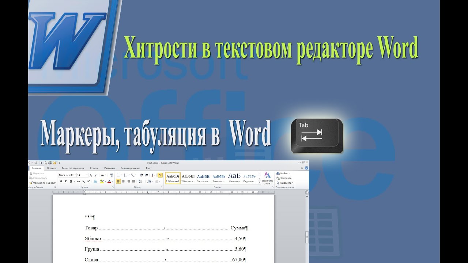468x263 pixels.
Task: Click the vertical scrollbar thumb of the document
Action: [x=307, y=237]
